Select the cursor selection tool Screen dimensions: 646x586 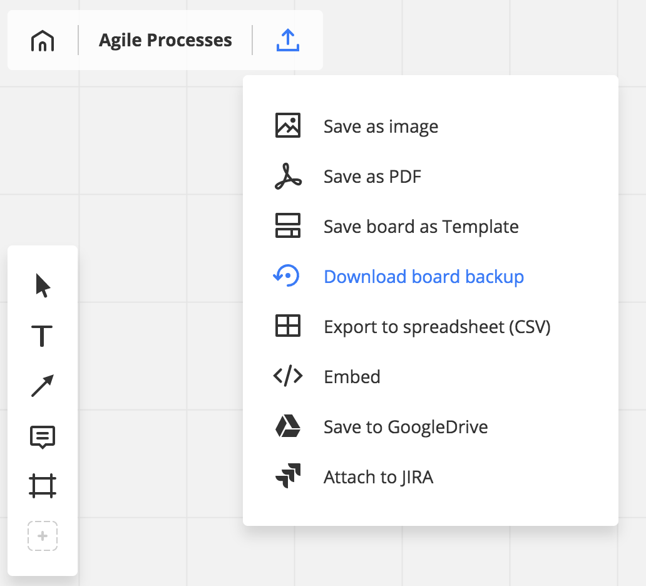43,285
